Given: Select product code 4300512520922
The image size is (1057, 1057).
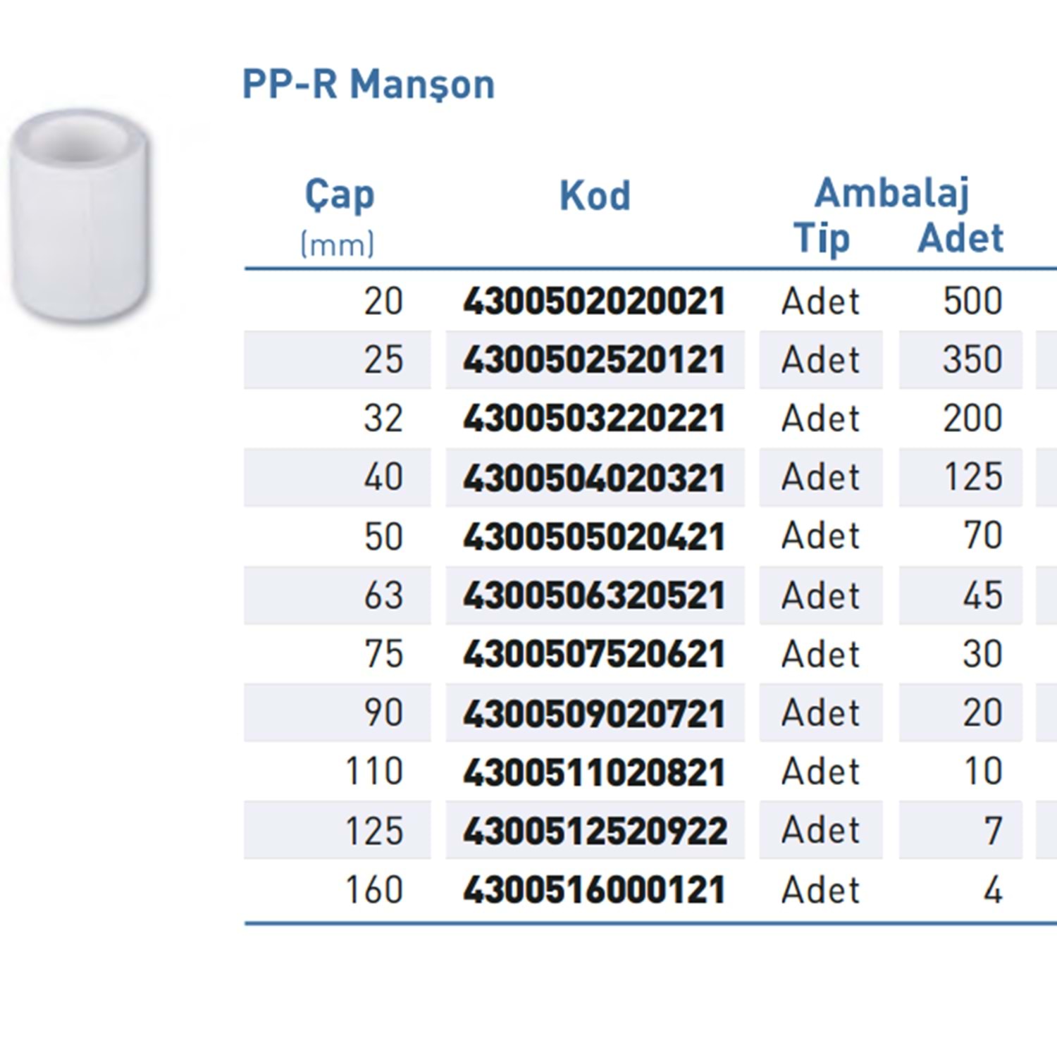Looking at the screenshot, I should pos(595,831).
